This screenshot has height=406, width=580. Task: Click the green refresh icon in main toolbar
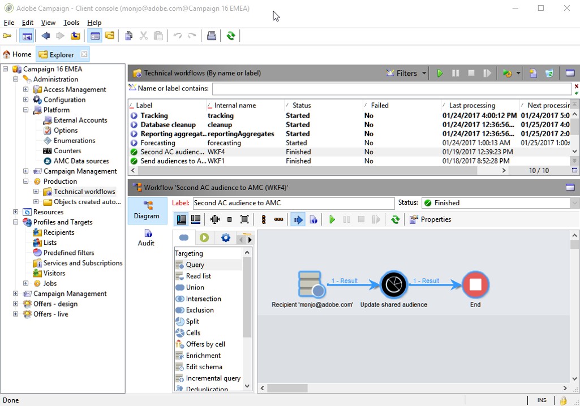231,36
